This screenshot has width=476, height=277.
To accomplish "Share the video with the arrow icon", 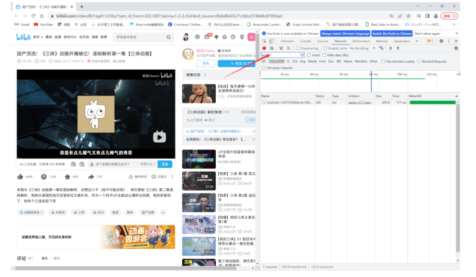I will tap(91, 176).
